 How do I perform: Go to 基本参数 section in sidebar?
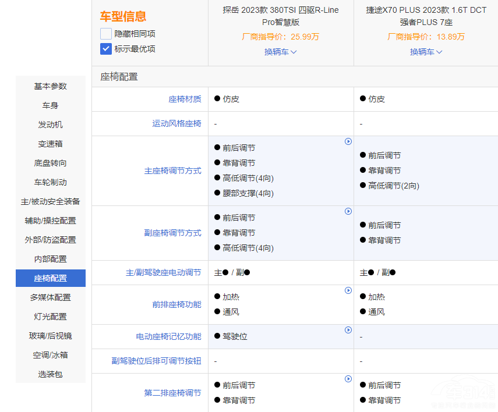pyautogui.click(x=51, y=86)
